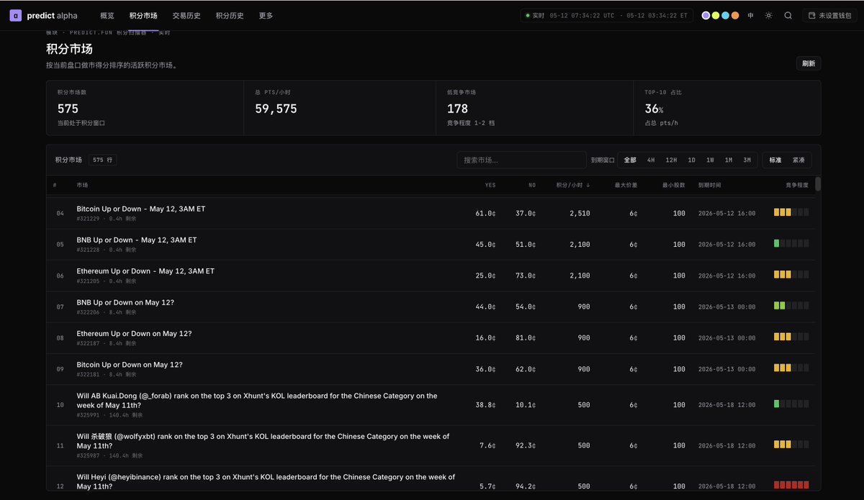The image size is (864, 500).
Task: Click the 575 行 row count badge
Action: pyautogui.click(x=103, y=160)
